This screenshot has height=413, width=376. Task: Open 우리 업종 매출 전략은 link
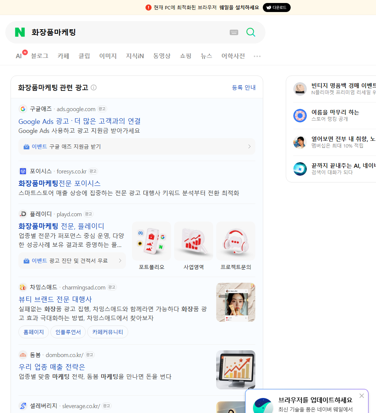[x=52, y=367]
